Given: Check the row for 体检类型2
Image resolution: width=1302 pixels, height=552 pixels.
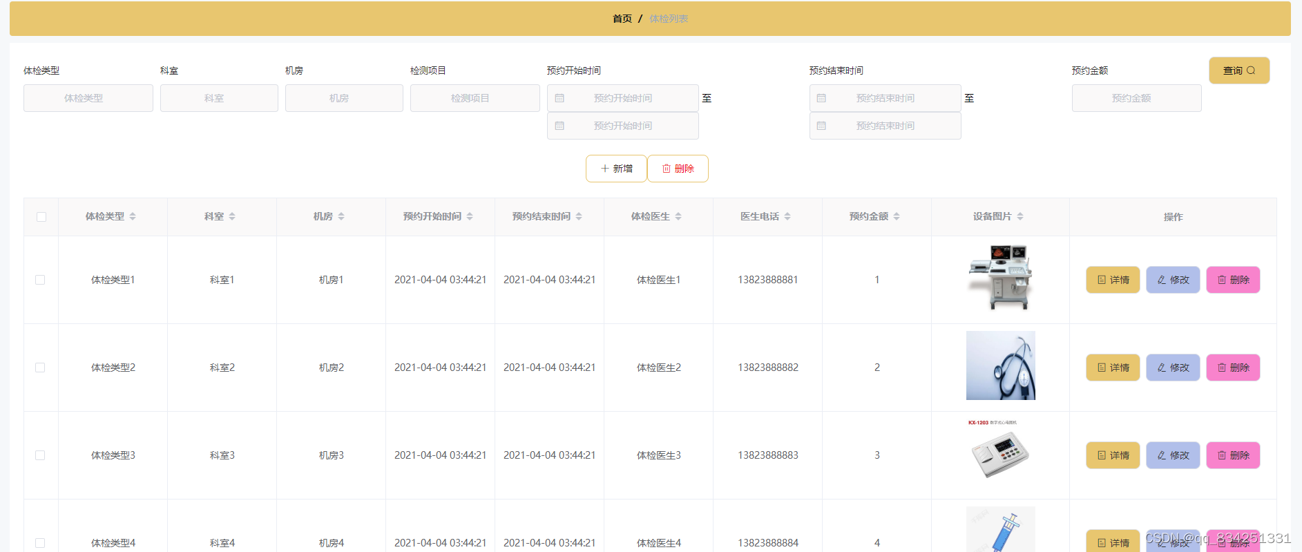Looking at the screenshot, I should pyautogui.click(x=40, y=368).
